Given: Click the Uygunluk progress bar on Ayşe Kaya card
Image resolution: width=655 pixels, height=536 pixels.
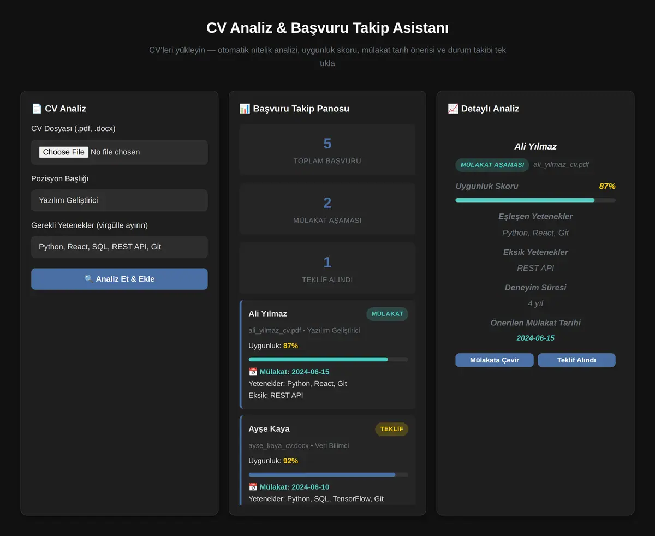Looking at the screenshot, I should click(328, 474).
